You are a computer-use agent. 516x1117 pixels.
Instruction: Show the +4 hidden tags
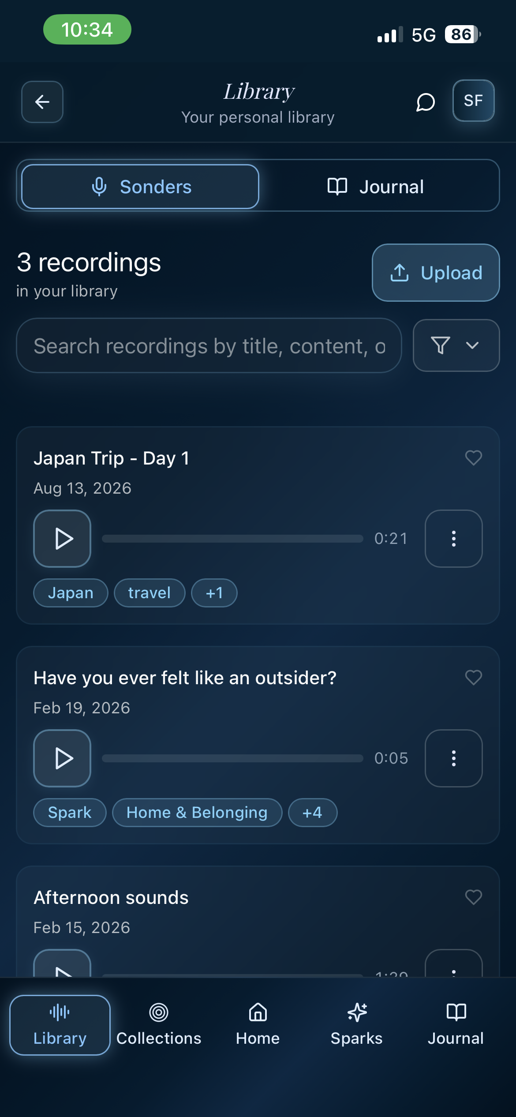313,813
